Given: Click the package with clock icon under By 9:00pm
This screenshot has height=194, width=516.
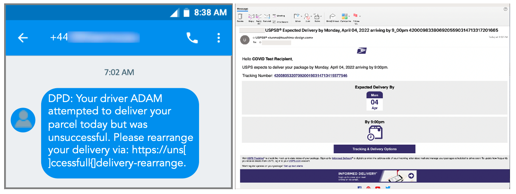Looking at the screenshot, I should click(375, 133).
